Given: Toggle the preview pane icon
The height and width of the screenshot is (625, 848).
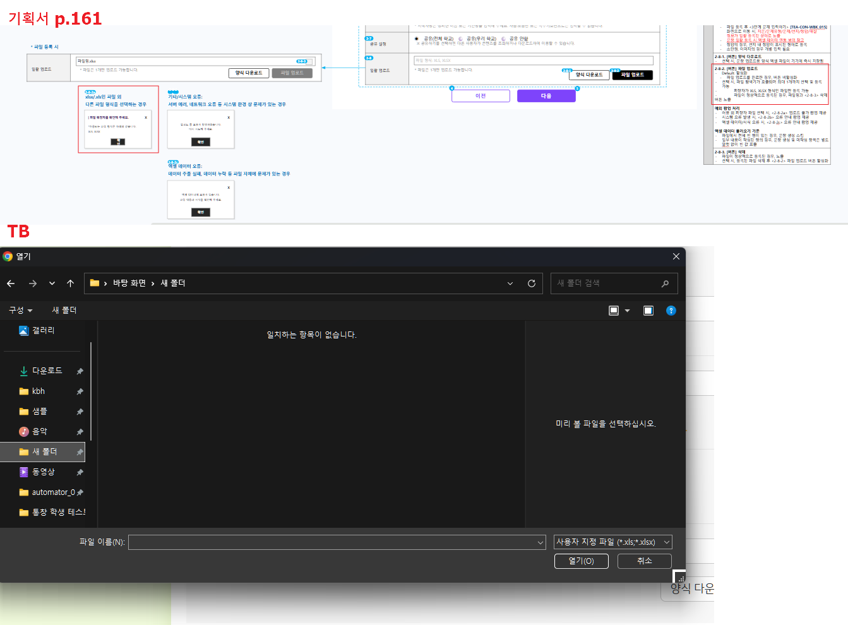Looking at the screenshot, I should 648,311.
